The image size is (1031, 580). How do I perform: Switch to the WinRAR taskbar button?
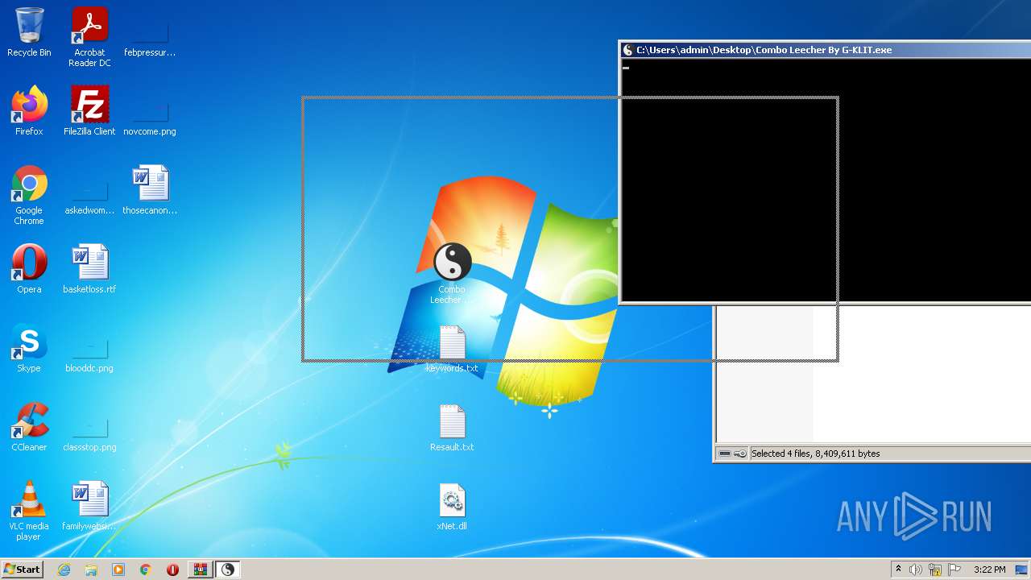pyautogui.click(x=200, y=570)
